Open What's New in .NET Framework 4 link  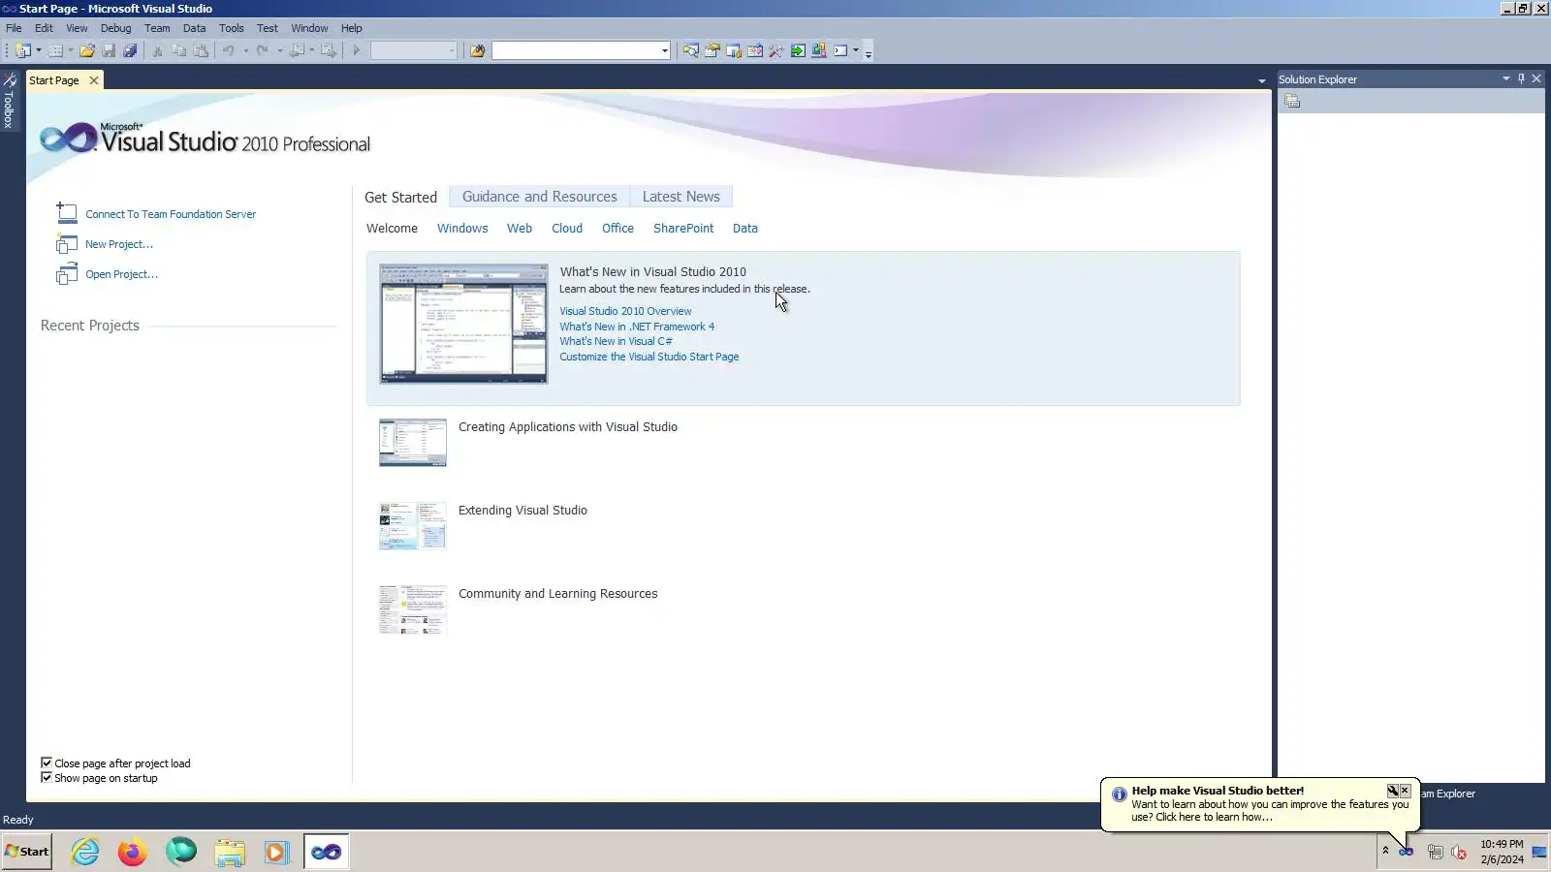(x=637, y=327)
